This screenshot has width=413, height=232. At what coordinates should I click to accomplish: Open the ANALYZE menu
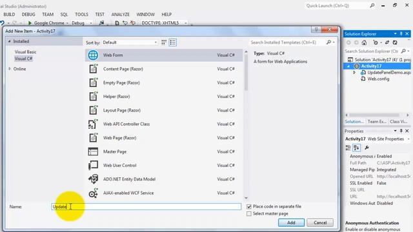pyautogui.click(x=120, y=14)
